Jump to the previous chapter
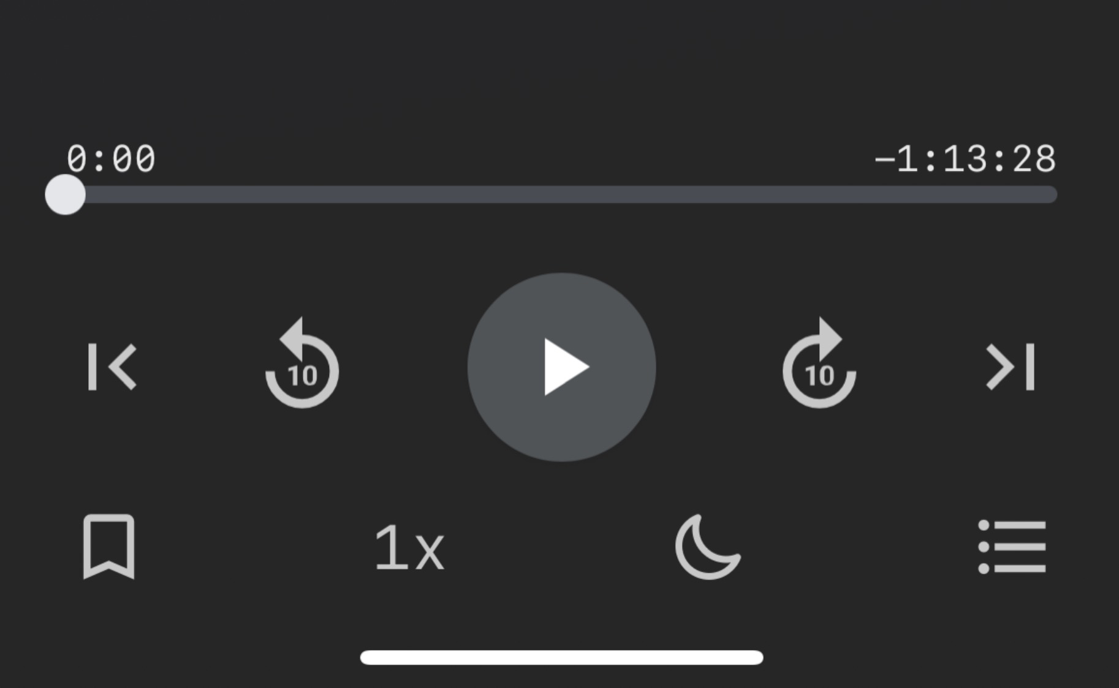1119x688 pixels. [x=112, y=367]
